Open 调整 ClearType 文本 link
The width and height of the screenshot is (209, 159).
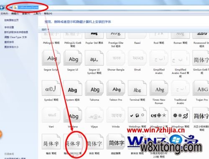coord(15,37)
